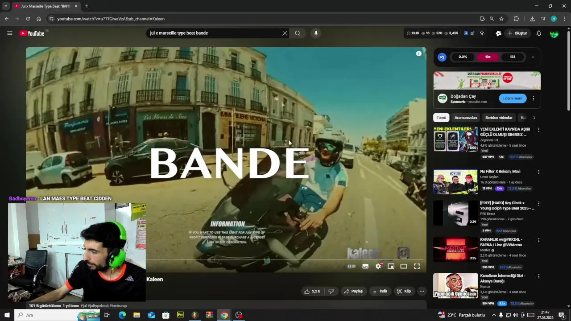Image resolution: width=571 pixels, height=321 pixels.
Task: Click Learn more on Doğadan Çay ad
Action: point(513,99)
